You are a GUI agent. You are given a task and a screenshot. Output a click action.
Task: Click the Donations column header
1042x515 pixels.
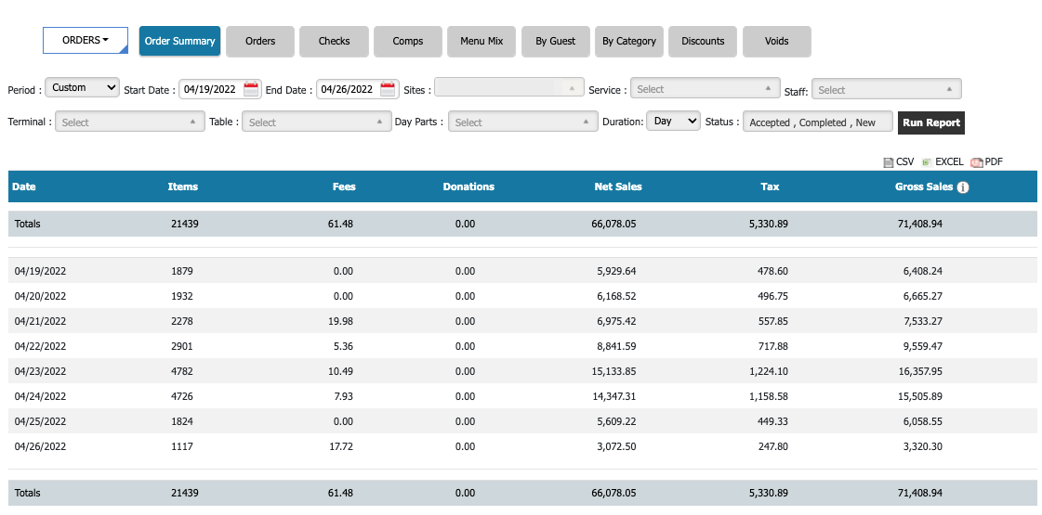[x=468, y=187]
